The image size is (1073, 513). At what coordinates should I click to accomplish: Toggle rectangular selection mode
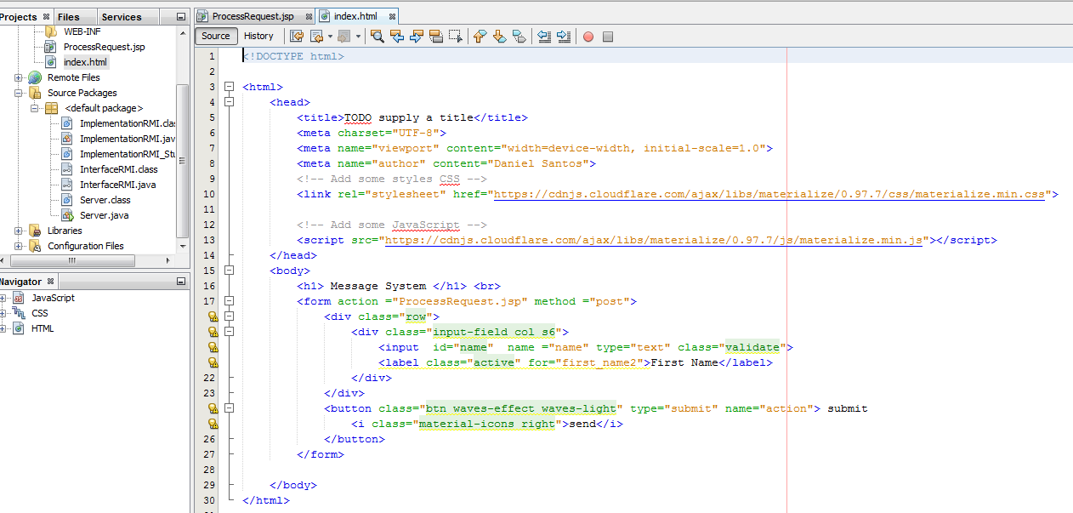point(456,36)
